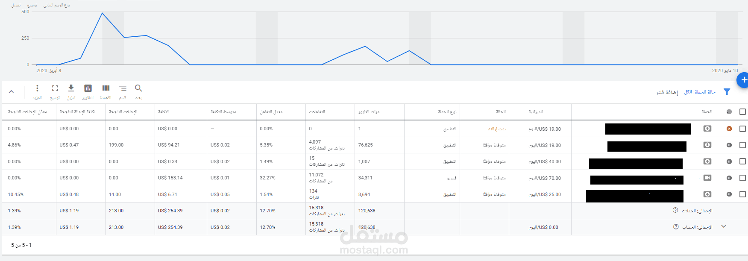The image size is (748, 261).
Task: Open the reports (التقارير) chart icon
Action: coord(88,88)
